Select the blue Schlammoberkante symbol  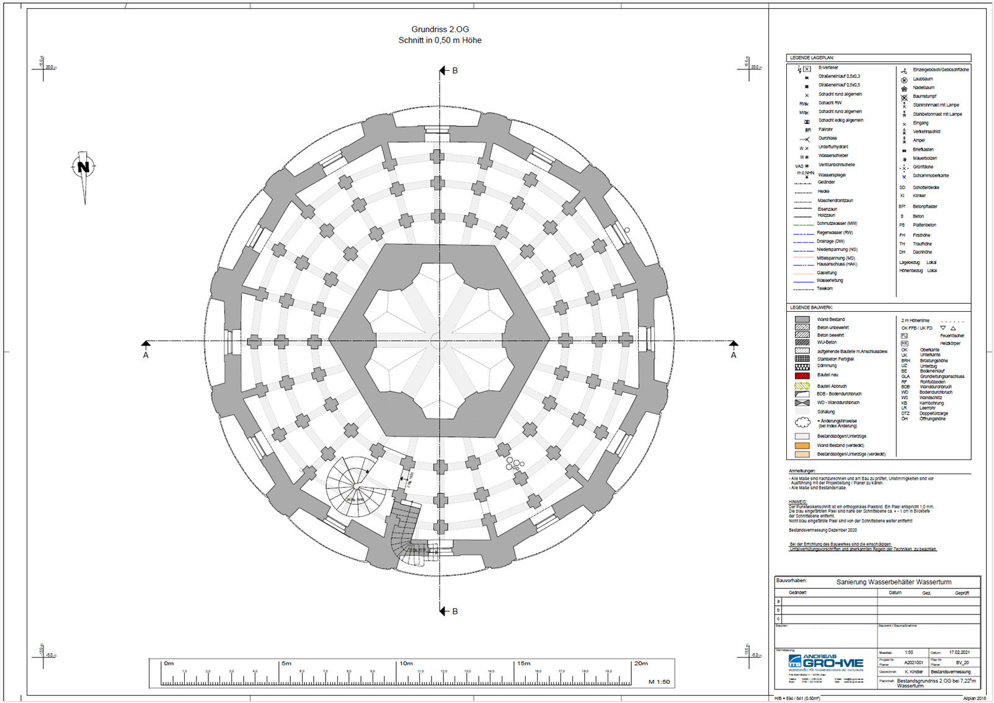click(904, 177)
